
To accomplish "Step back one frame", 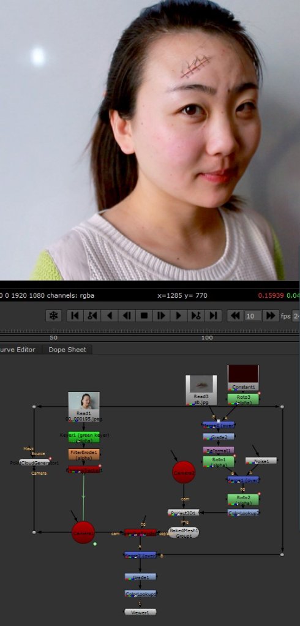I will click(x=127, y=315).
